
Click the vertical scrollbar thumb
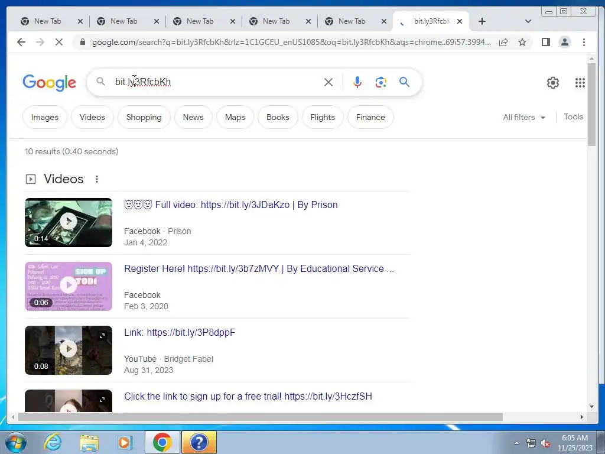(591, 104)
